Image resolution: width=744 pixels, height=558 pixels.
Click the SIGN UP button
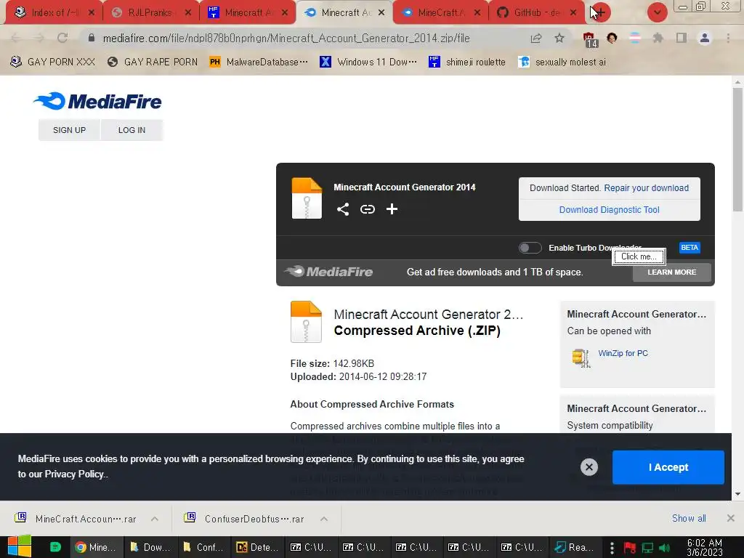click(x=69, y=130)
